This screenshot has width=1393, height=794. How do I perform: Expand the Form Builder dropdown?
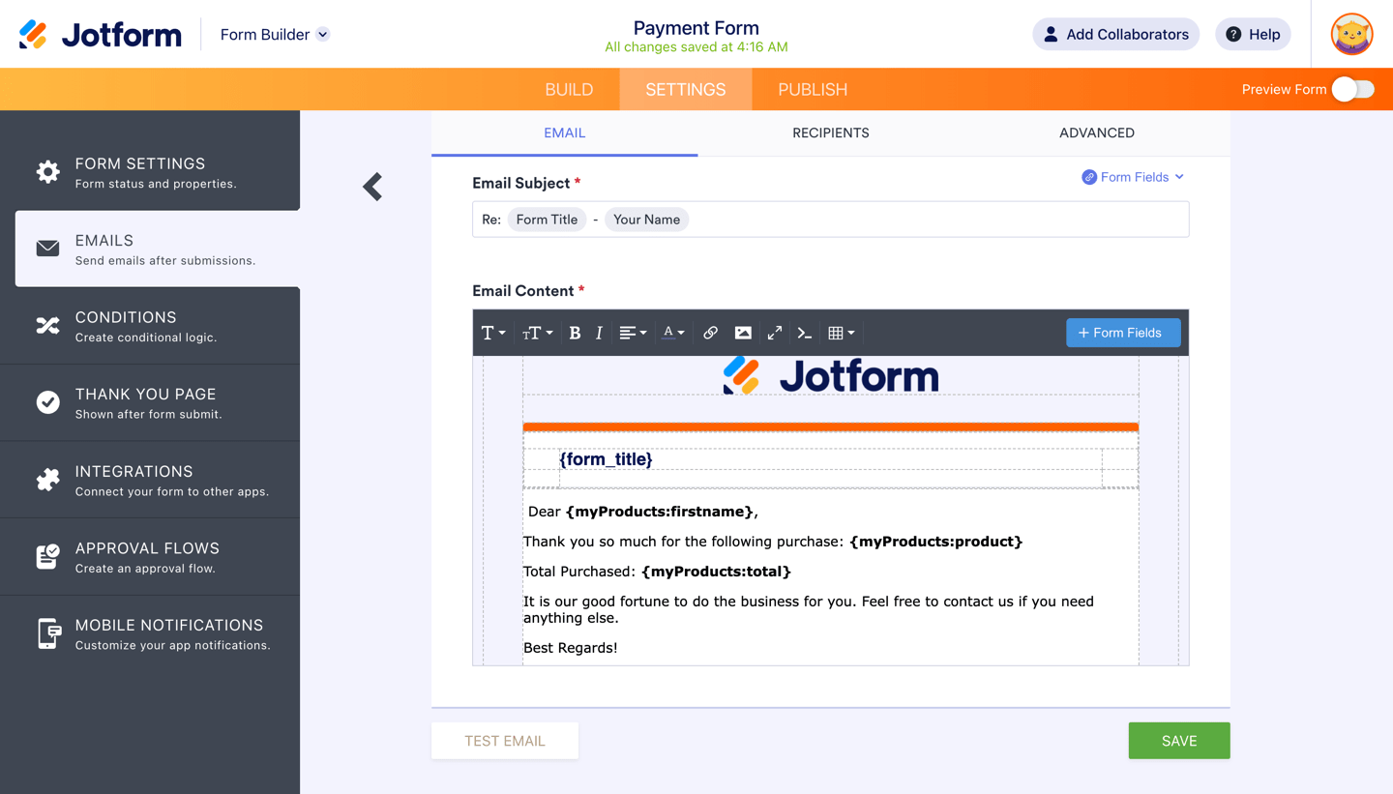point(275,35)
